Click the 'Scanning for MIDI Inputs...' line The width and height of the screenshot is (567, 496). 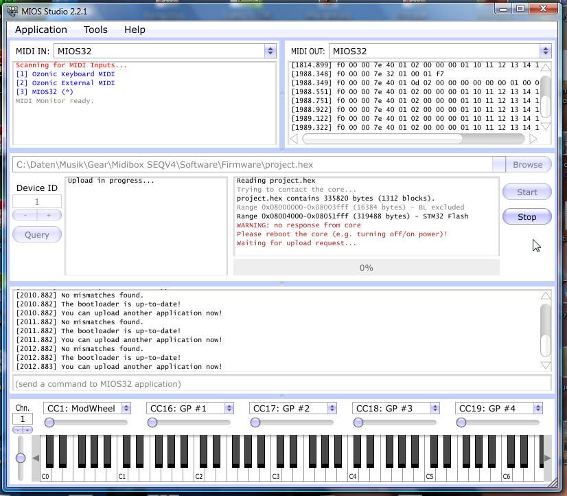71,65
